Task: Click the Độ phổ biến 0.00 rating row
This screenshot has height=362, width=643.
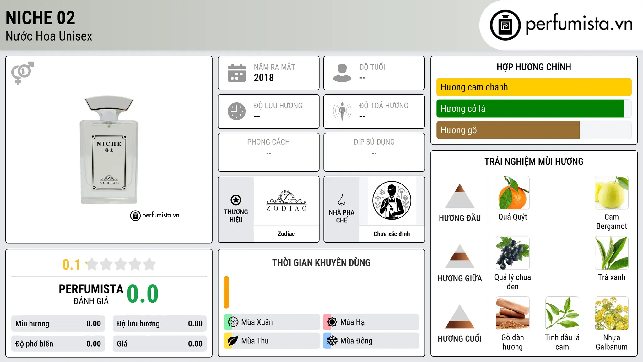Action: (58, 344)
